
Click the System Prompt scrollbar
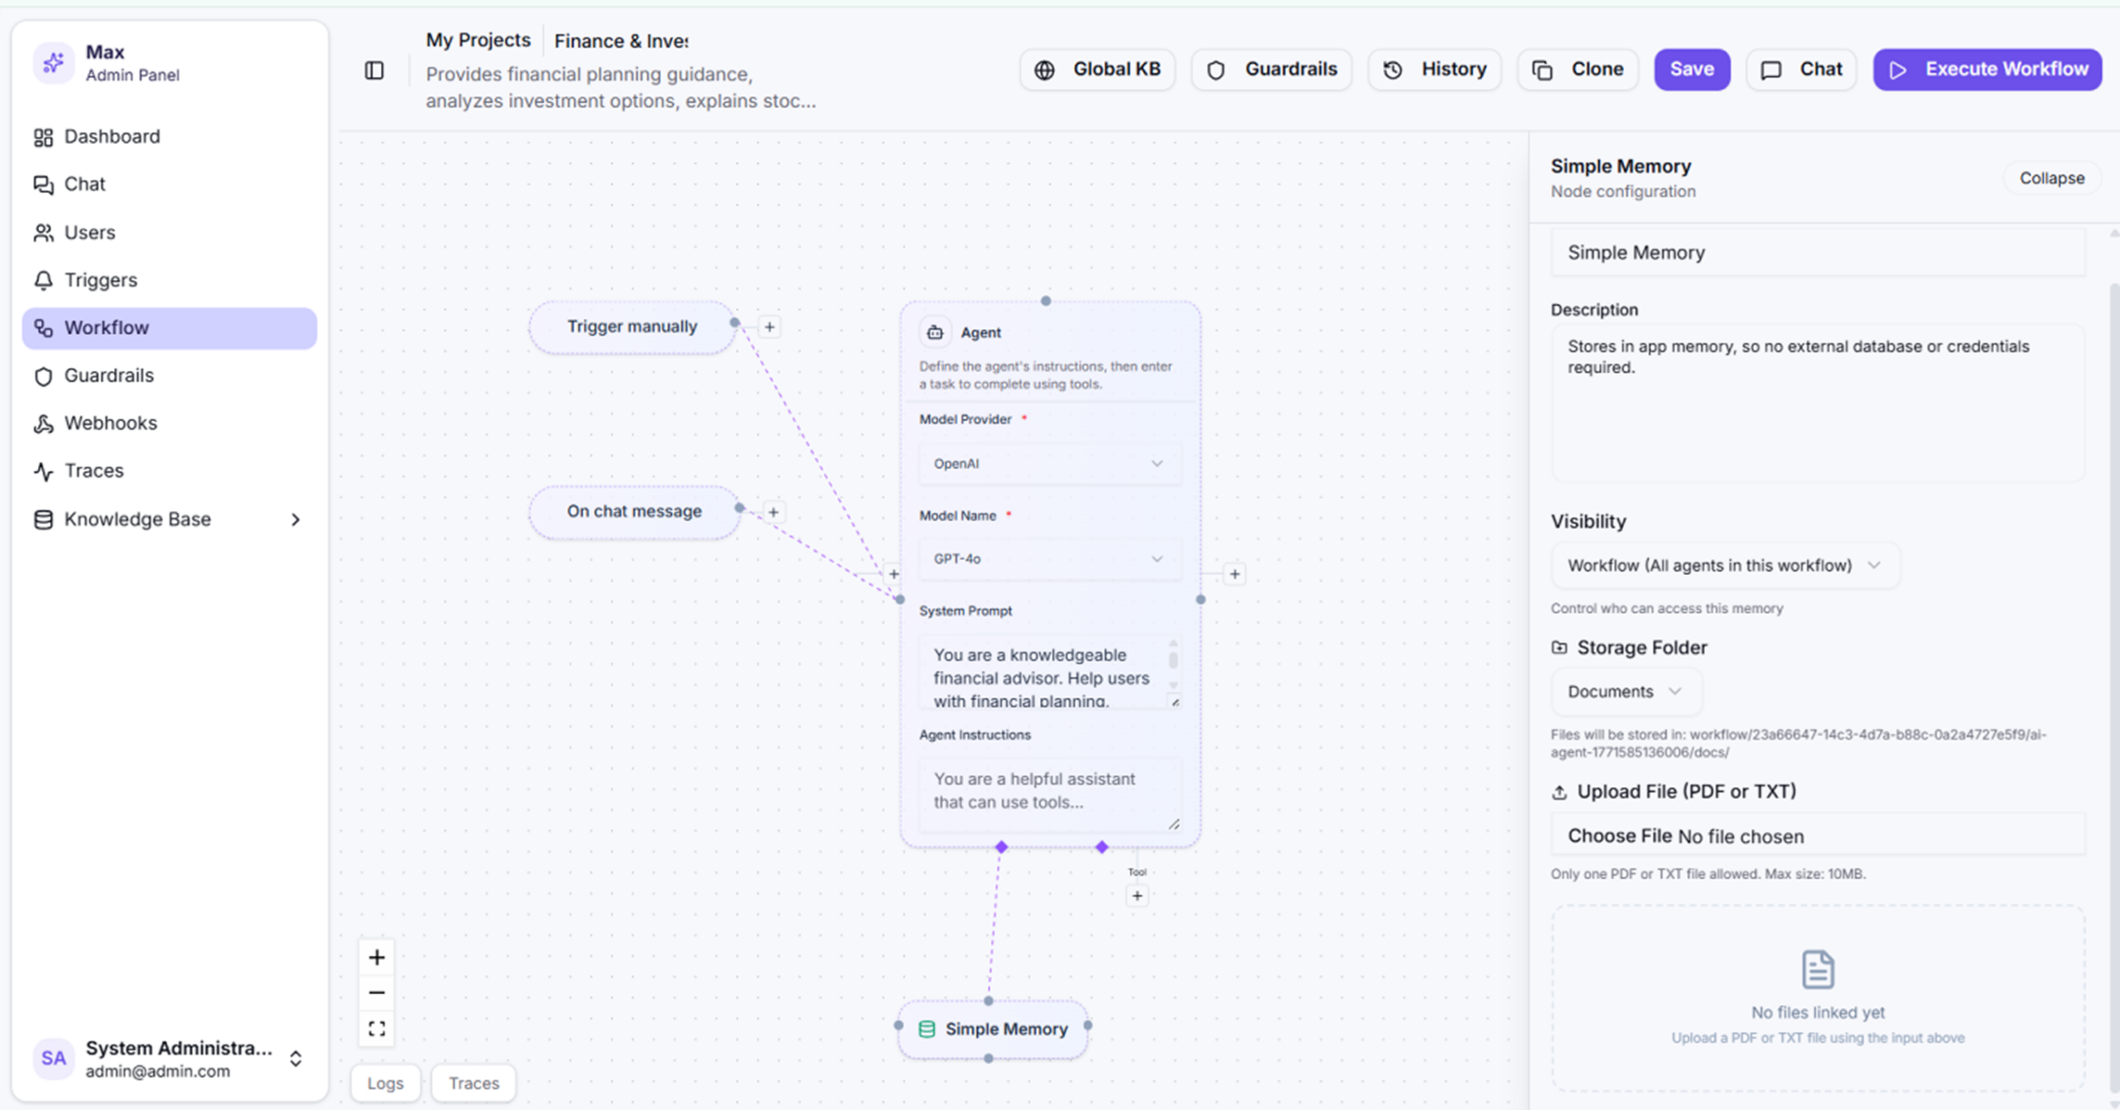pos(1173,660)
